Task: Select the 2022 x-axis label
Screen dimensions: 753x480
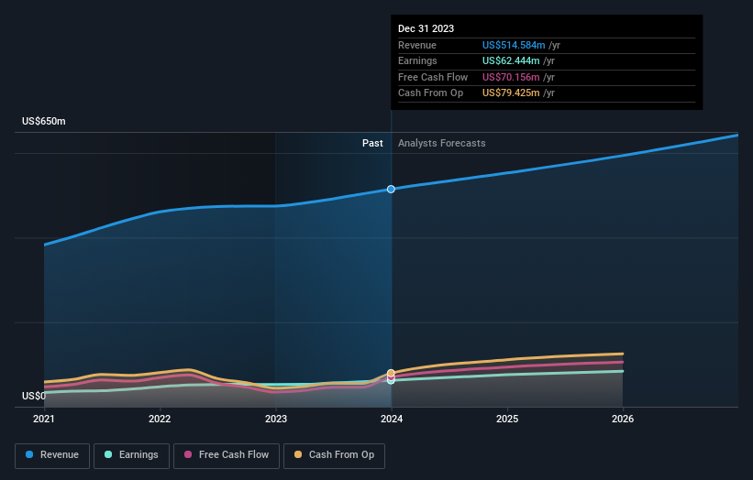Action: point(160,419)
